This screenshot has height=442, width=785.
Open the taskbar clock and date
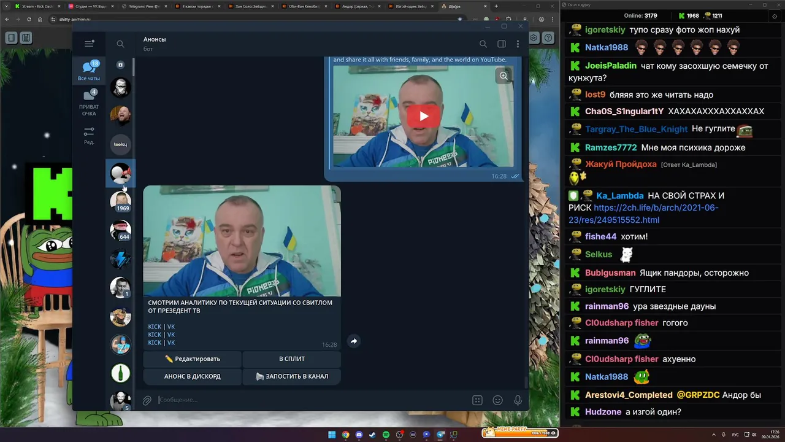pos(770,435)
